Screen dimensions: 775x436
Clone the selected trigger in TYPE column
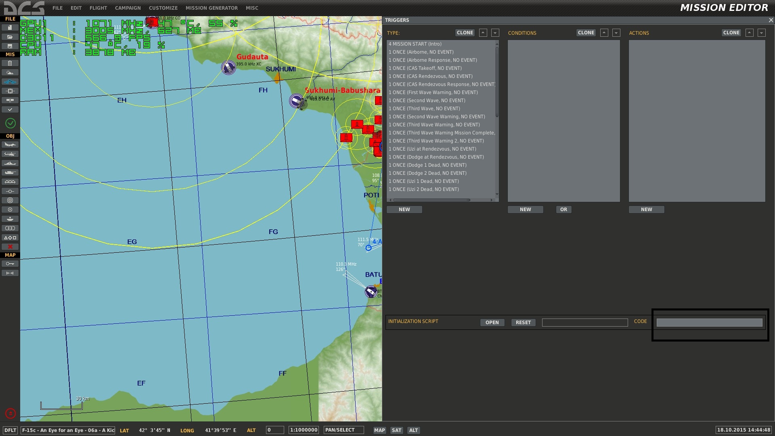tap(465, 33)
